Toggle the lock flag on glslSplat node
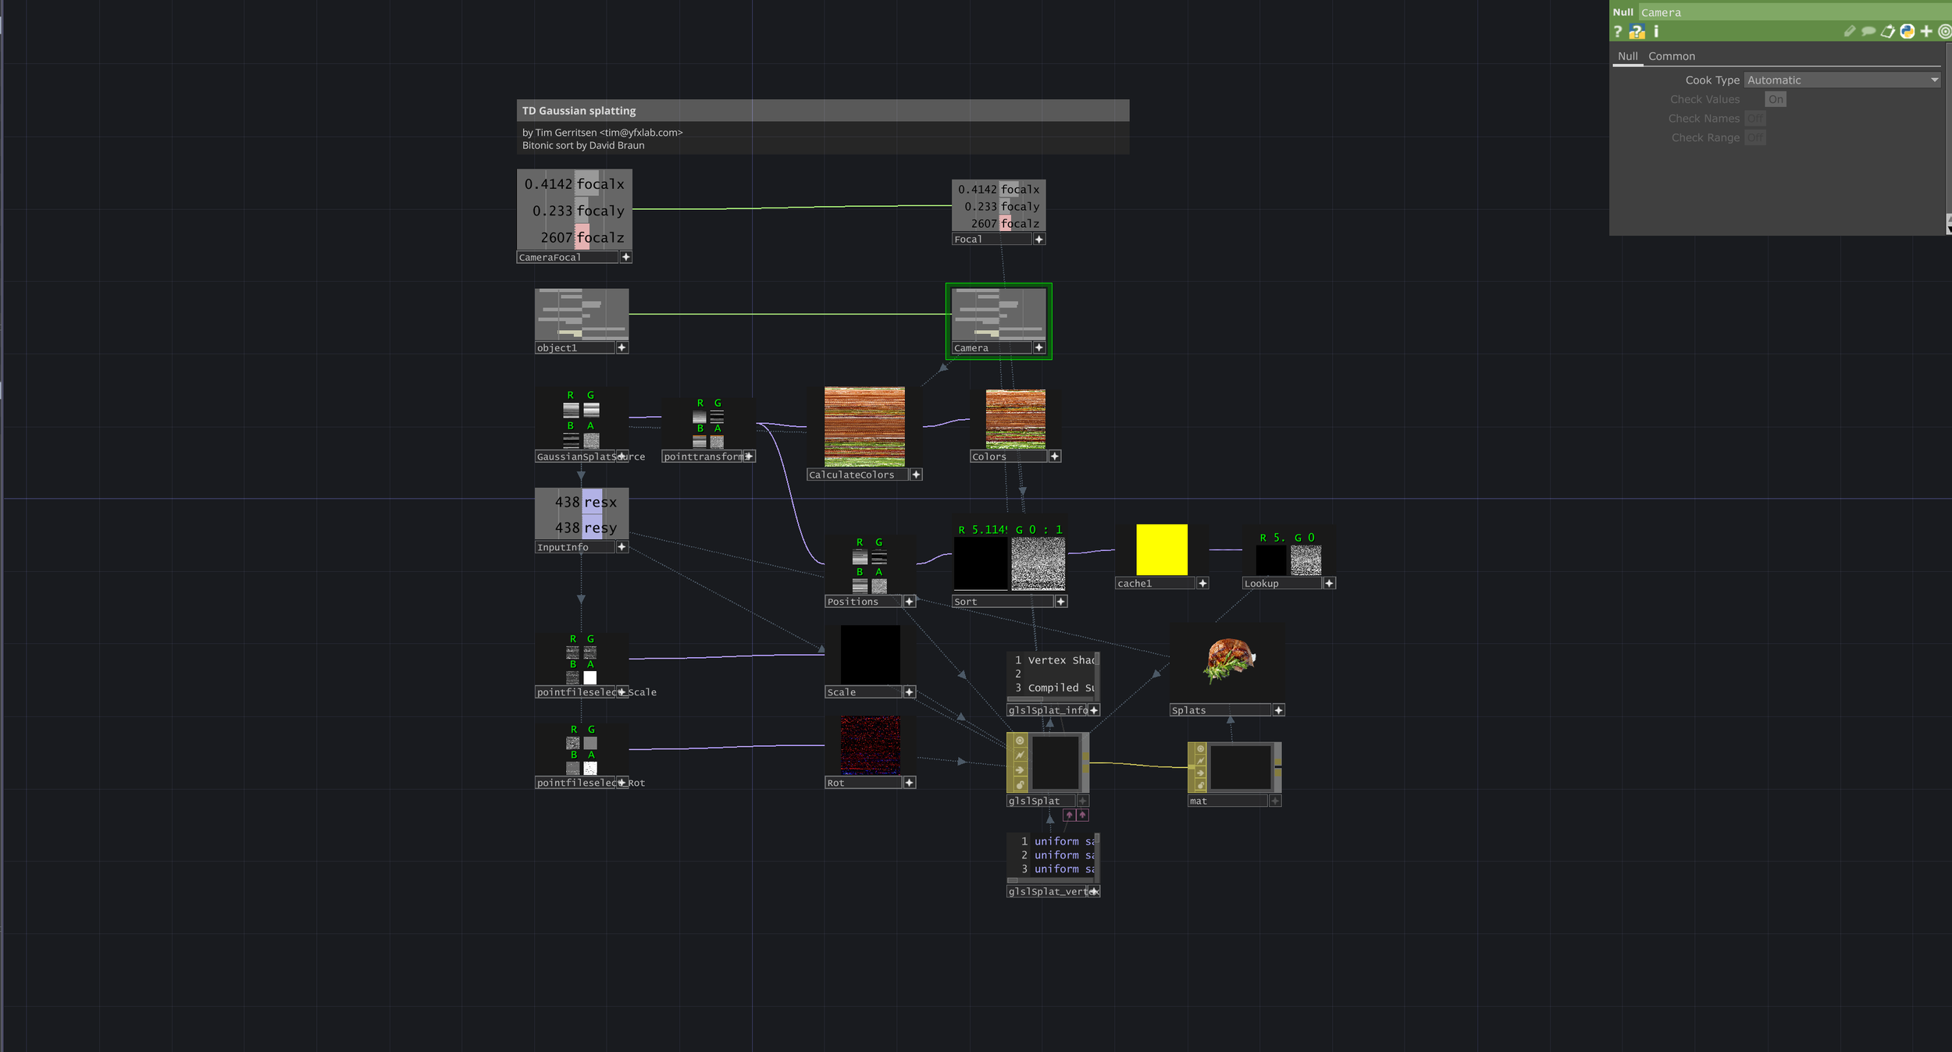 [x=1020, y=785]
